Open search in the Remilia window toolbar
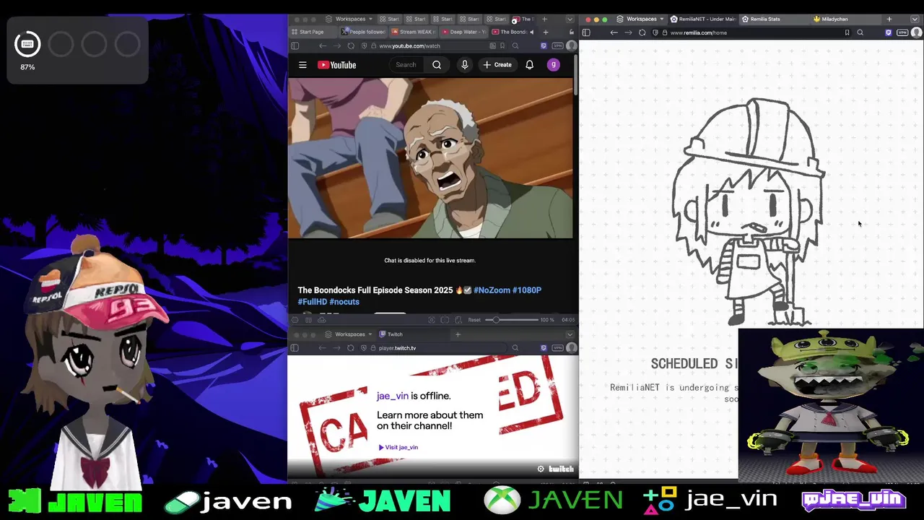Screen dimensions: 924x520 click(x=860, y=32)
